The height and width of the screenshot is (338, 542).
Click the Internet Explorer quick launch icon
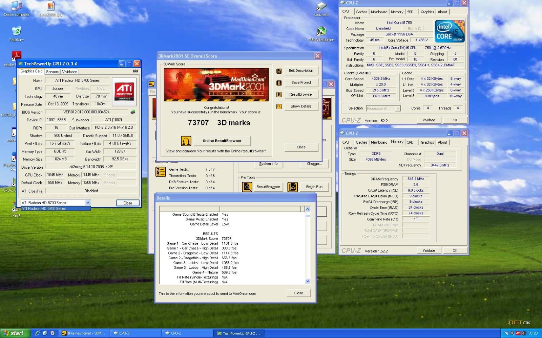coord(37,333)
